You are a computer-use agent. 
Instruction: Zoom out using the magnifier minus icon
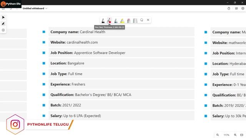pyautogui.click(x=218, y=135)
